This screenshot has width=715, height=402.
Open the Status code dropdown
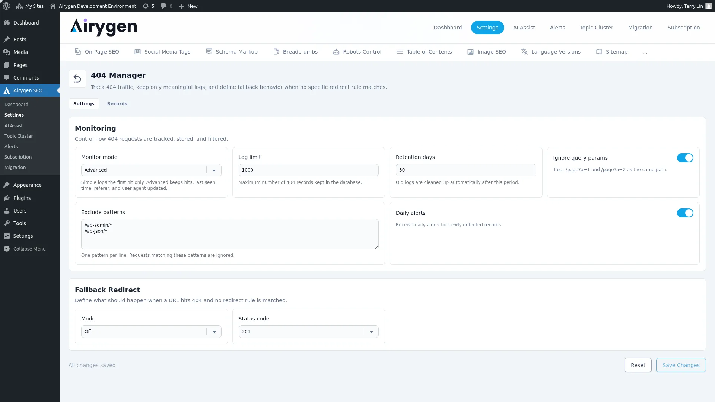(x=308, y=332)
